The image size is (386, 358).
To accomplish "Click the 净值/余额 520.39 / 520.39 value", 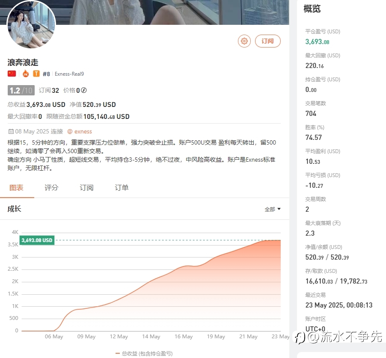I will [x=327, y=257].
